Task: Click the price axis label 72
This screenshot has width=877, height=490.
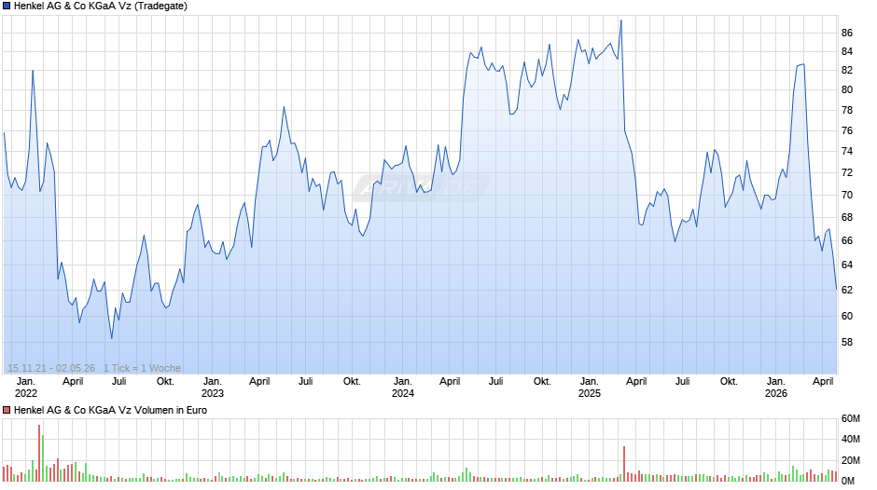Action: (847, 172)
